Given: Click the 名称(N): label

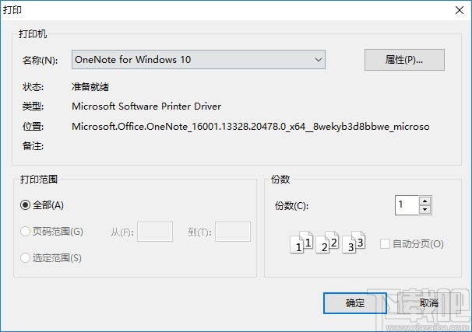Looking at the screenshot, I should (40, 60).
